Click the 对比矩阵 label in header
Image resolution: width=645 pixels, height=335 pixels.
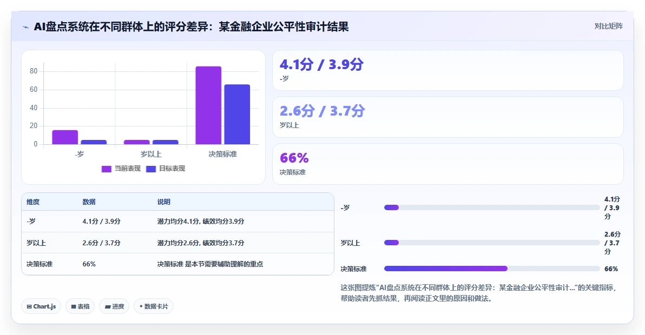coord(608,26)
